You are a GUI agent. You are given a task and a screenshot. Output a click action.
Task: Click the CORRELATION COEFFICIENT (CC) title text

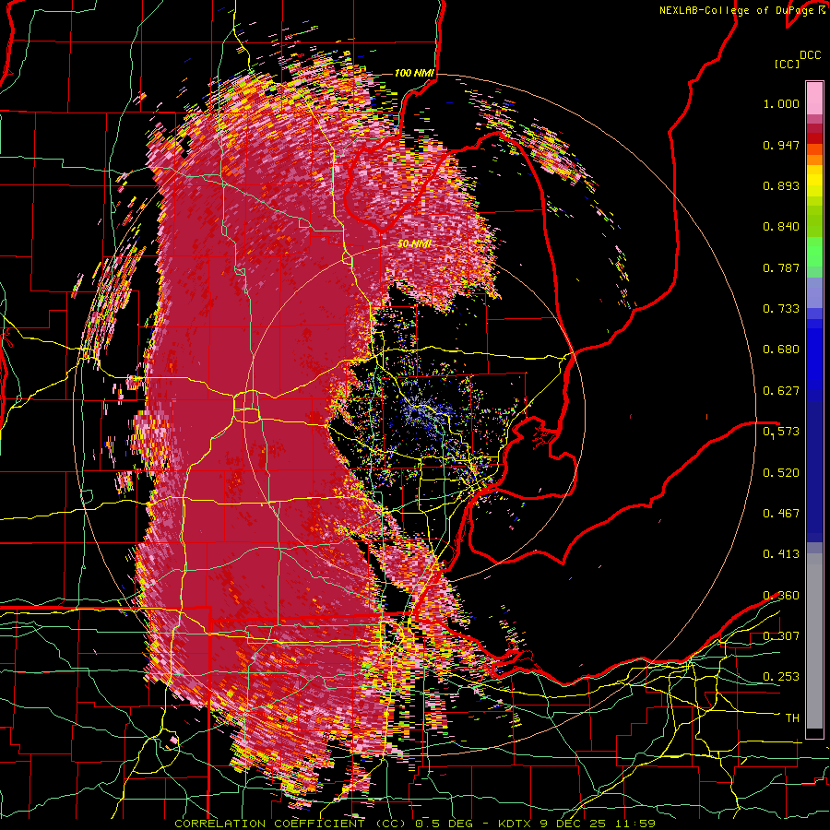[290, 824]
